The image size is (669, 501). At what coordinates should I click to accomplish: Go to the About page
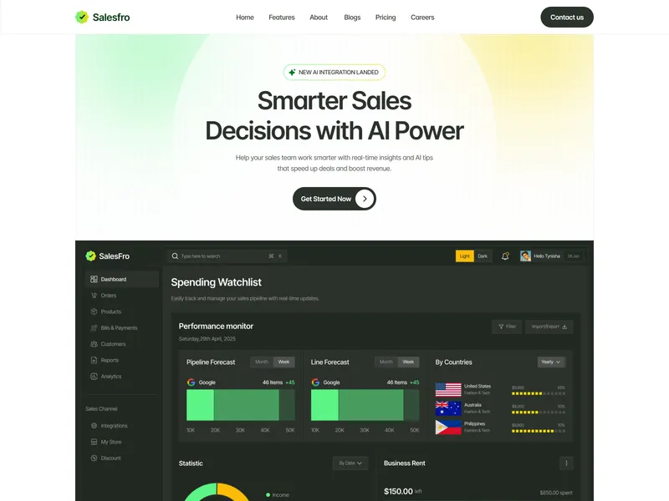tap(319, 18)
